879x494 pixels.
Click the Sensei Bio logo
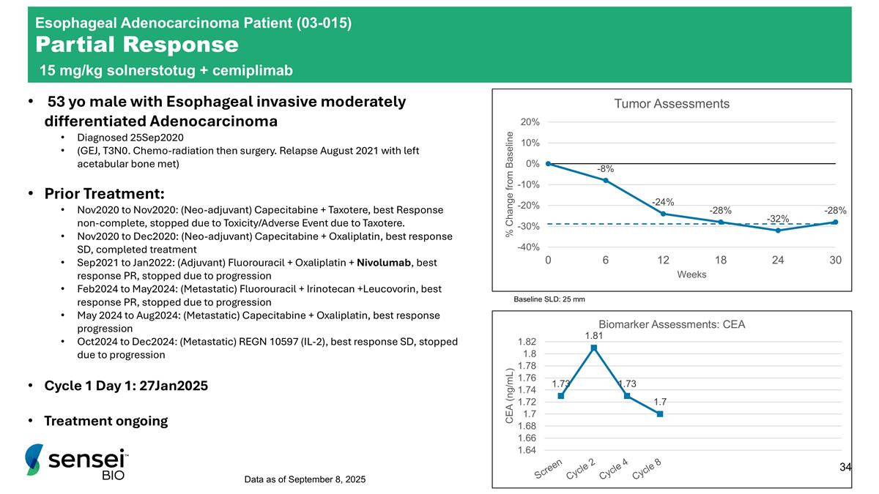[77, 463]
